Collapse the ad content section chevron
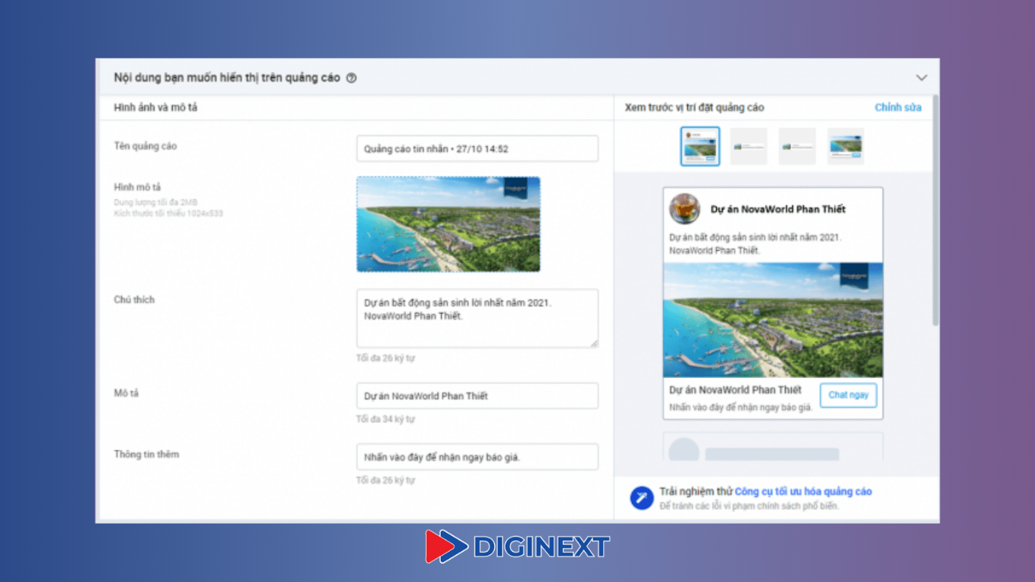Viewport: 1035px width, 582px height. [x=921, y=77]
